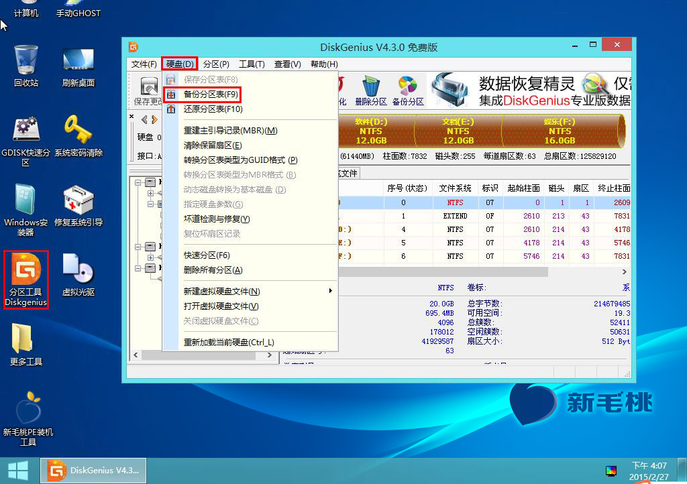Select the 分区工具 Diskgenius desktop icon
687x484 pixels.
26,280
